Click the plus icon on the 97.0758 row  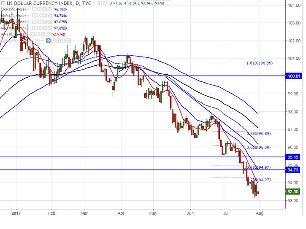coord(44,22)
